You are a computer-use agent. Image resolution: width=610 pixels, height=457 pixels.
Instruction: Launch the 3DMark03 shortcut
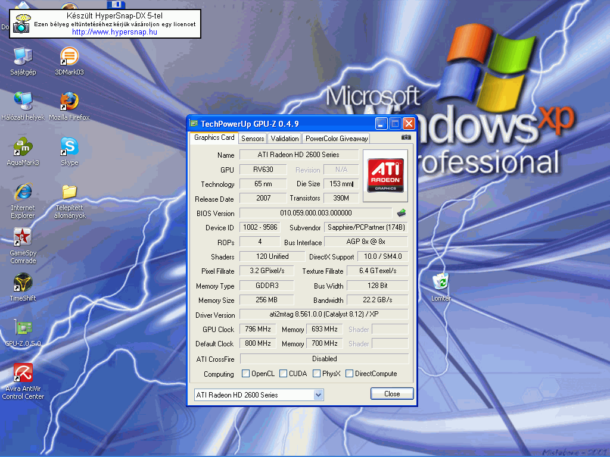[69, 61]
